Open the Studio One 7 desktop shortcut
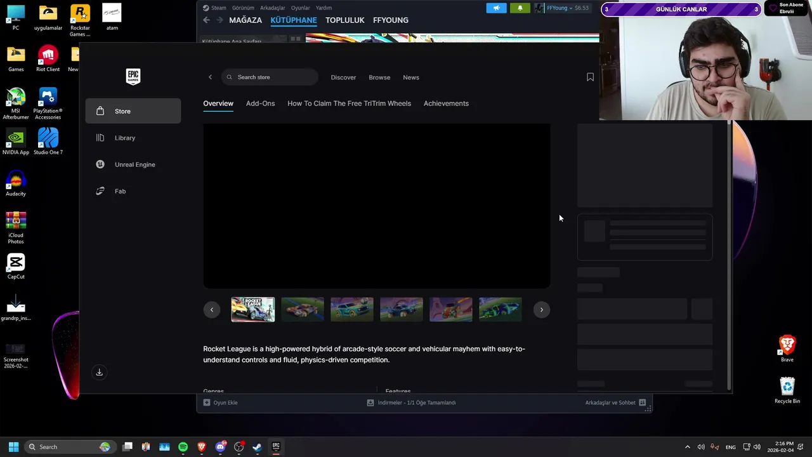 pos(48,142)
